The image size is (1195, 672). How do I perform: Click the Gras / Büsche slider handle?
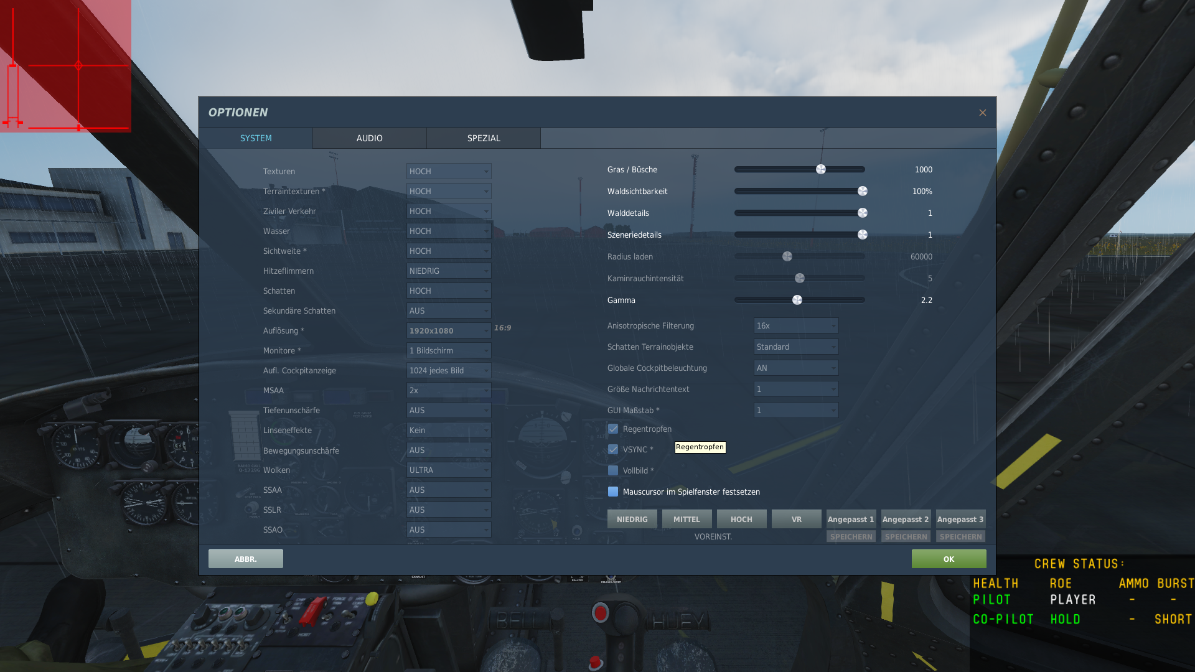(x=821, y=169)
